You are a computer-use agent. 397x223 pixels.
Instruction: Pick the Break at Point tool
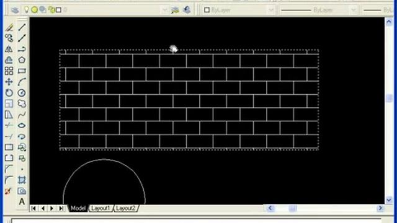[9, 147]
